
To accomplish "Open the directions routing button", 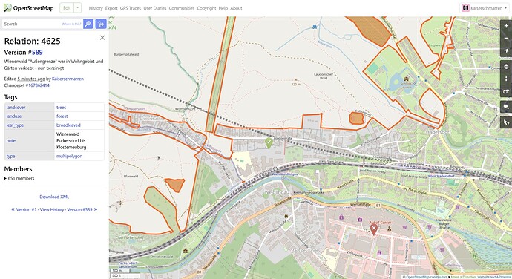I will coord(101,24).
